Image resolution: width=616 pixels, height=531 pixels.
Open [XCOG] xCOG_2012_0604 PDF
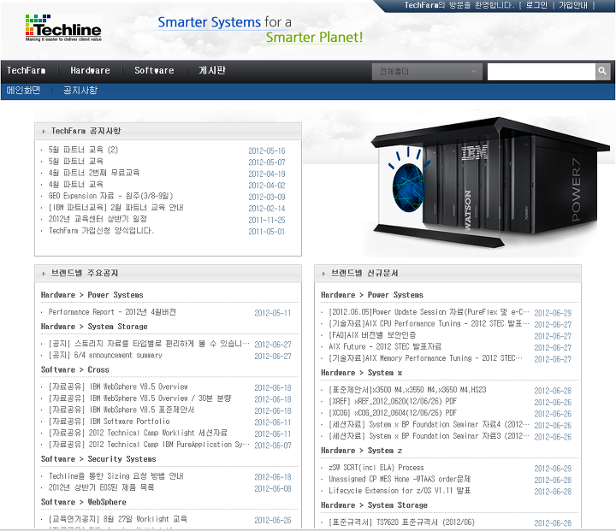393,413
